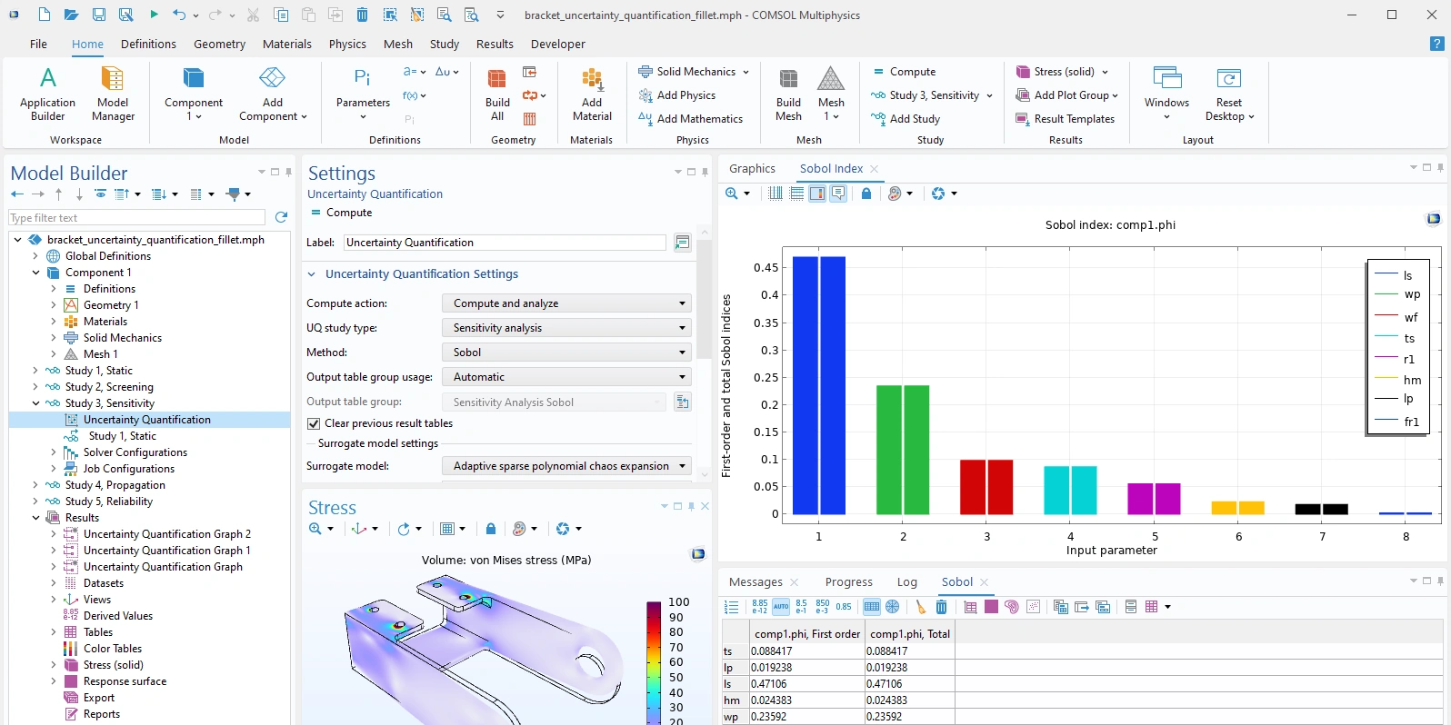
Task: Click the Label text field
Action: point(505,243)
